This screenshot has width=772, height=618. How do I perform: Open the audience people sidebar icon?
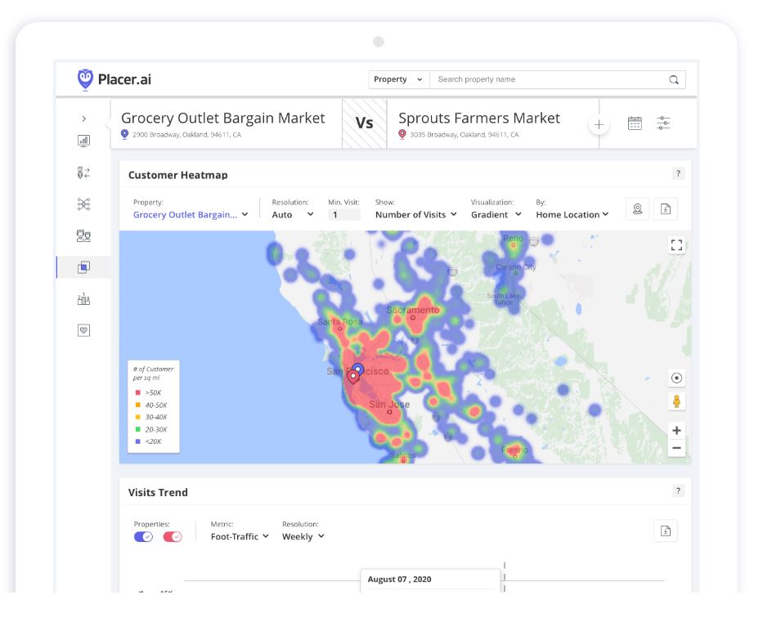coord(83,235)
